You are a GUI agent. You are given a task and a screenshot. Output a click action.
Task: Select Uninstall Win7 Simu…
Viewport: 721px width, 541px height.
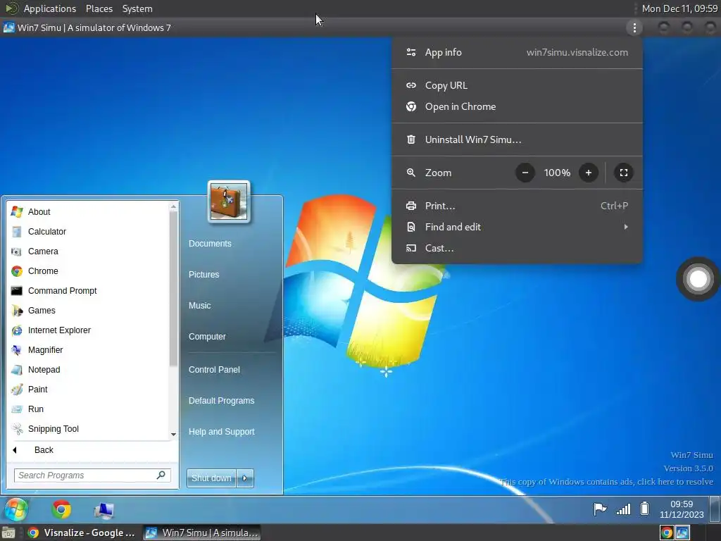tap(517, 140)
